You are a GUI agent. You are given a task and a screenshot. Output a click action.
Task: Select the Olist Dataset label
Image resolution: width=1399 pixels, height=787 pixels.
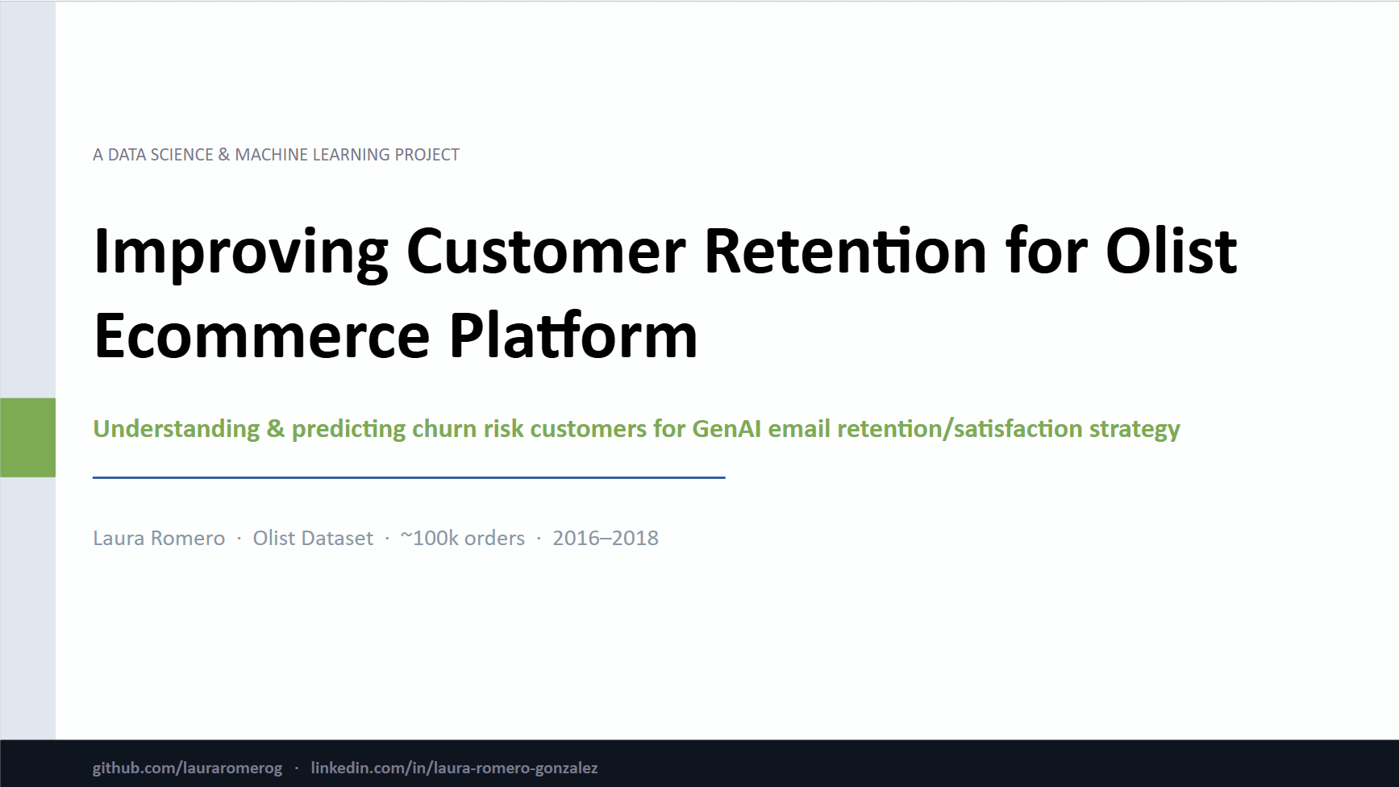(313, 538)
